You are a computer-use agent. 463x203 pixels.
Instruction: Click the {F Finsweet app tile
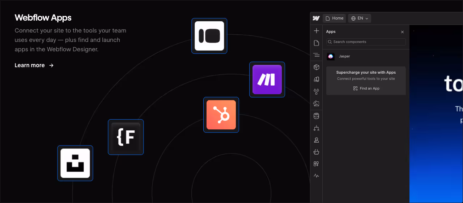coord(126,137)
